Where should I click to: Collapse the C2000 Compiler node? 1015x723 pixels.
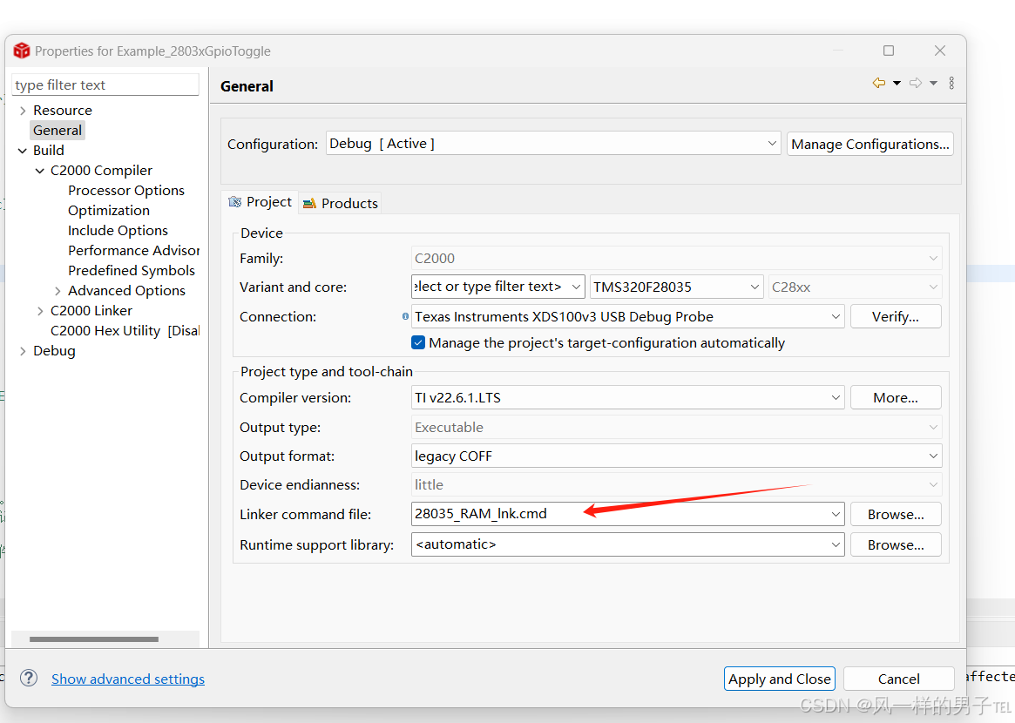click(x=40, y=171)
